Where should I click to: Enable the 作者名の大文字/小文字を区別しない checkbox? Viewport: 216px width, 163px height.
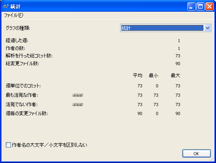point(8,145)
